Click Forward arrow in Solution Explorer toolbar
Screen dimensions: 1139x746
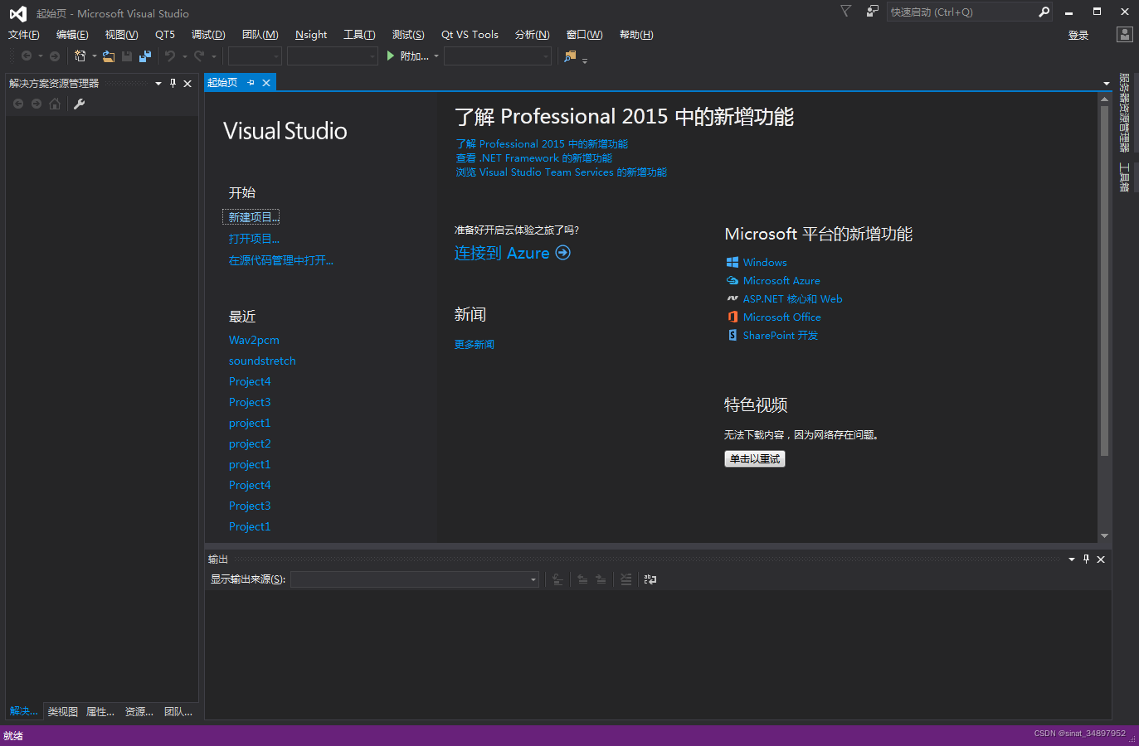click(x=37, y=104)
